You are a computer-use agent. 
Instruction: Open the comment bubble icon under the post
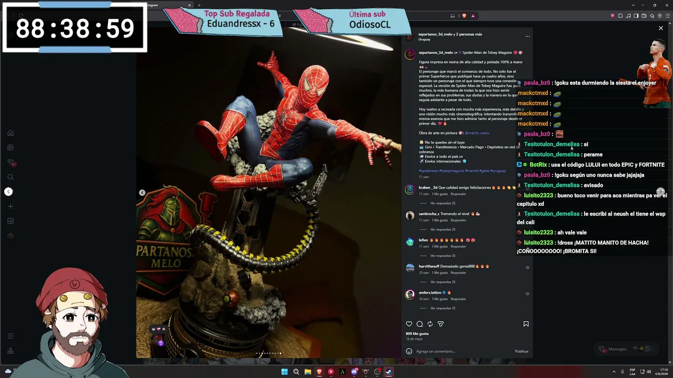(x=420, y=324)
